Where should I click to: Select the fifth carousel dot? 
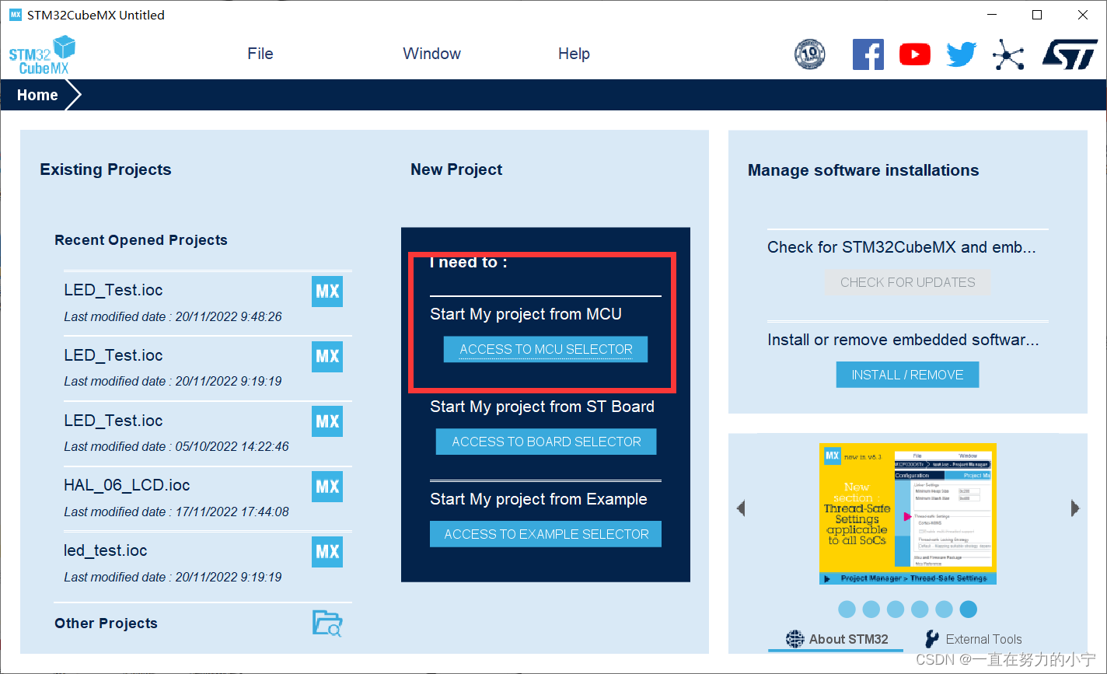click(944, 609)
